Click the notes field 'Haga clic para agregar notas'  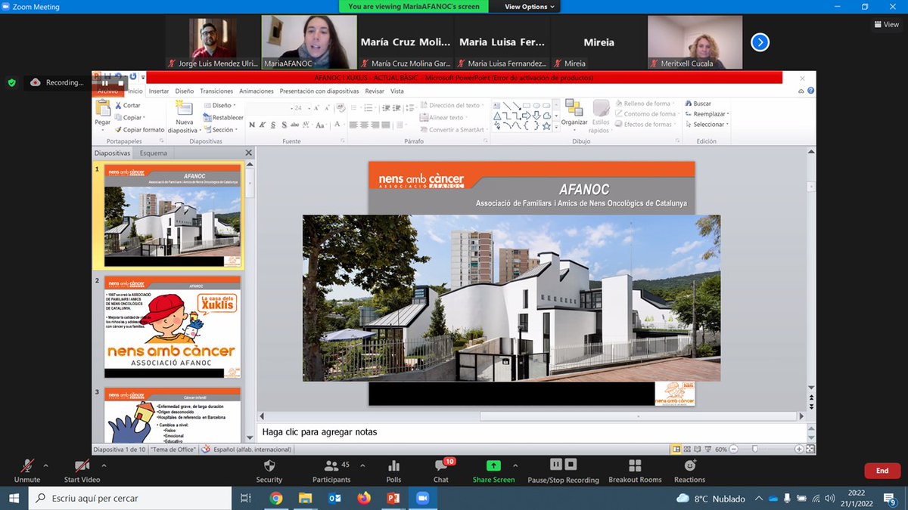click(535, 432)
